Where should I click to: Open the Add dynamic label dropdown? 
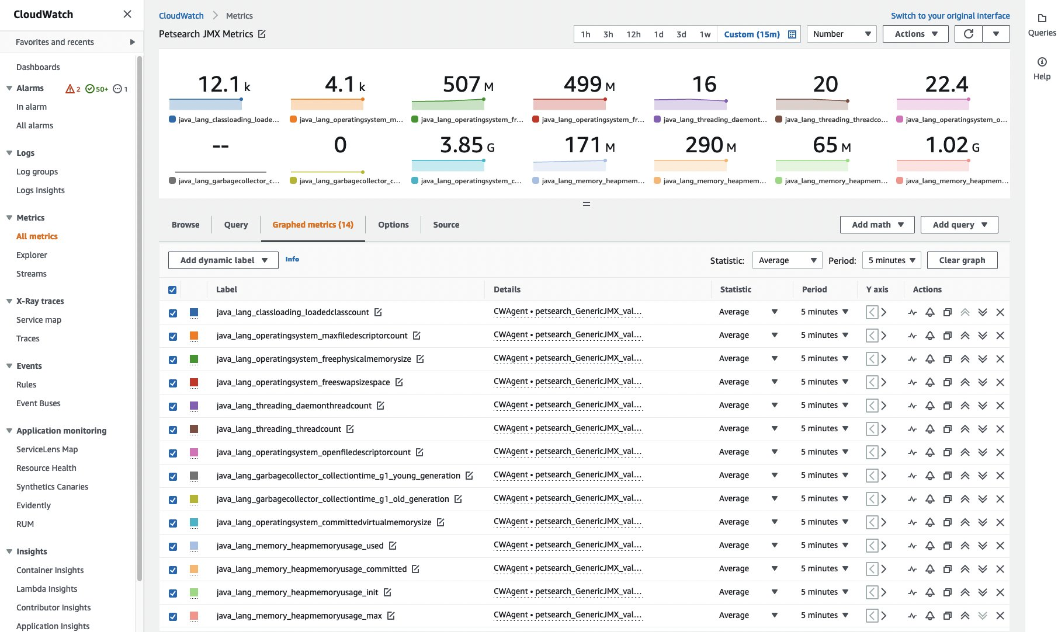point(223,260)
